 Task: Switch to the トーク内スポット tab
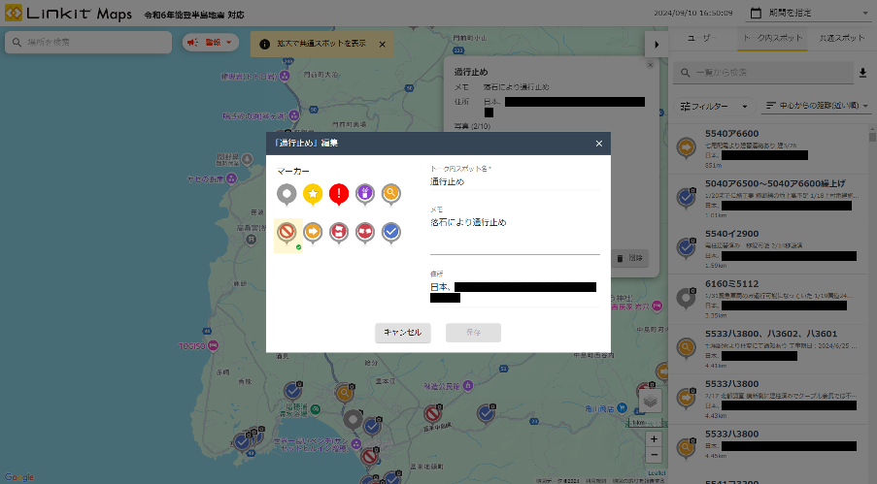pyautogui.click(x=772, y=38)
